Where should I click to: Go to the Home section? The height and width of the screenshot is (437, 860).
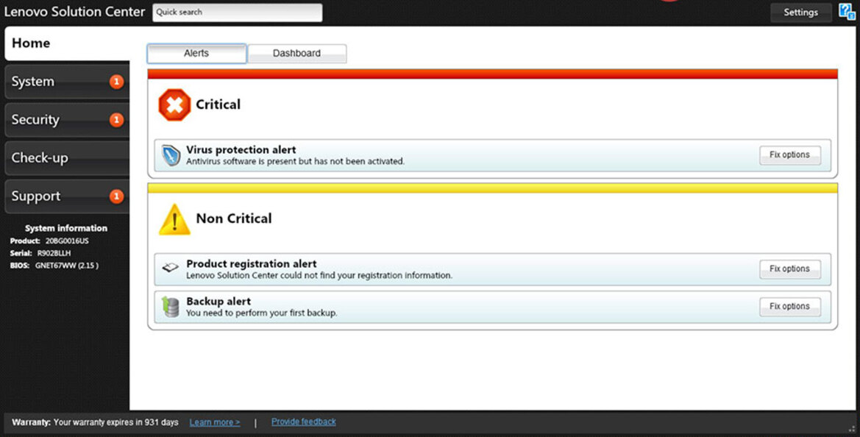(67, 43)
